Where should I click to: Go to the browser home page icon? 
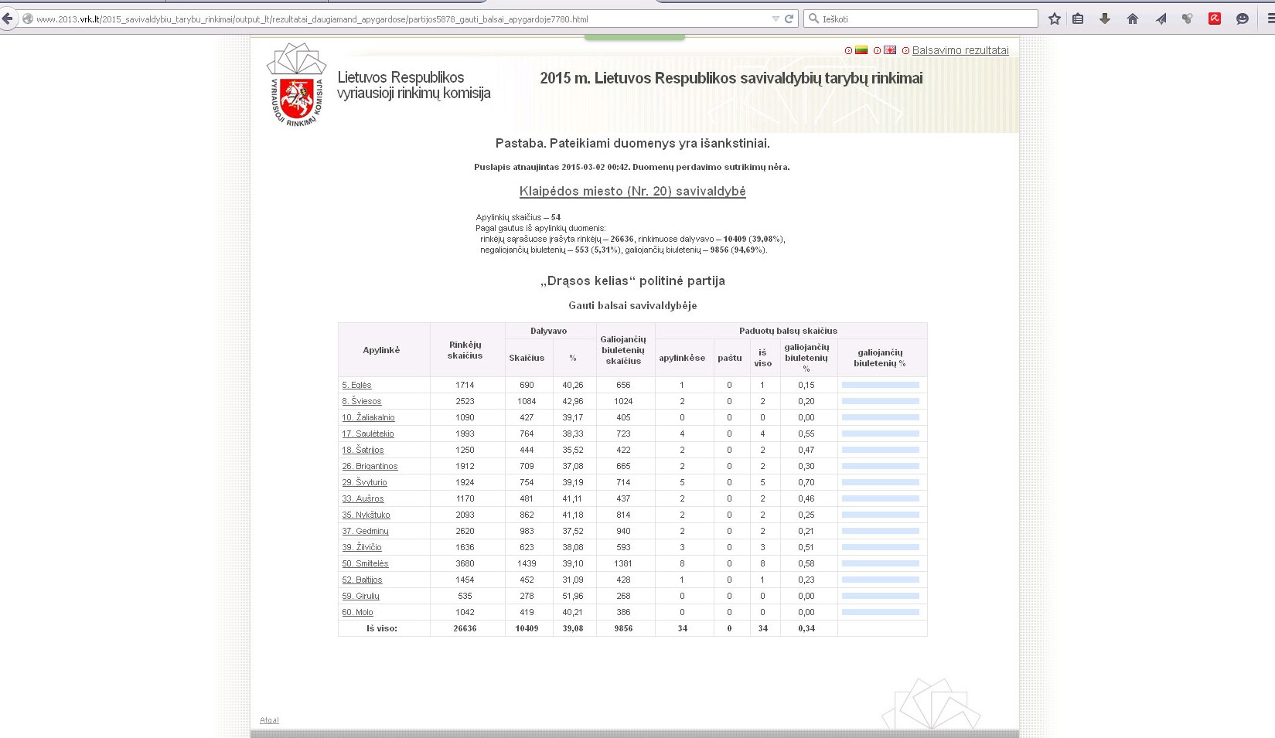pyautogui.click(x=1133, y=19)
